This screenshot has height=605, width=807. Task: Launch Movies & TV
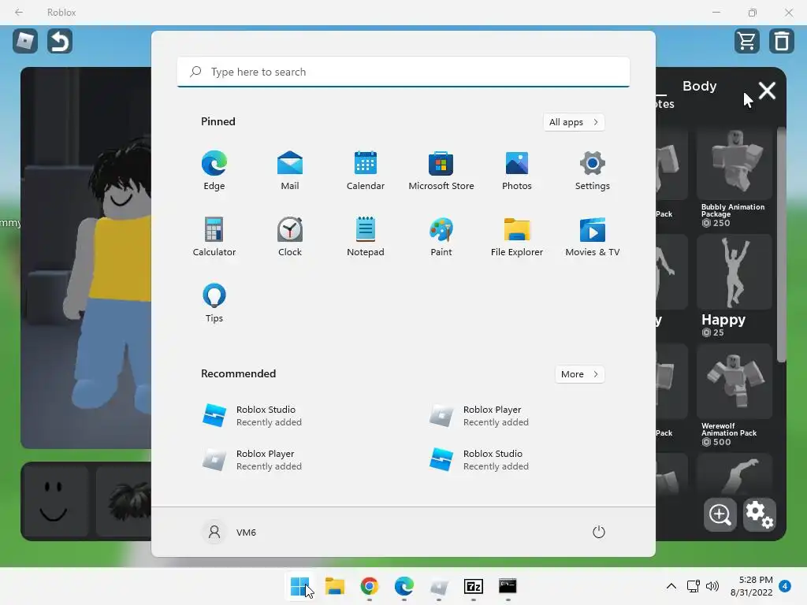tap(593, 236)
